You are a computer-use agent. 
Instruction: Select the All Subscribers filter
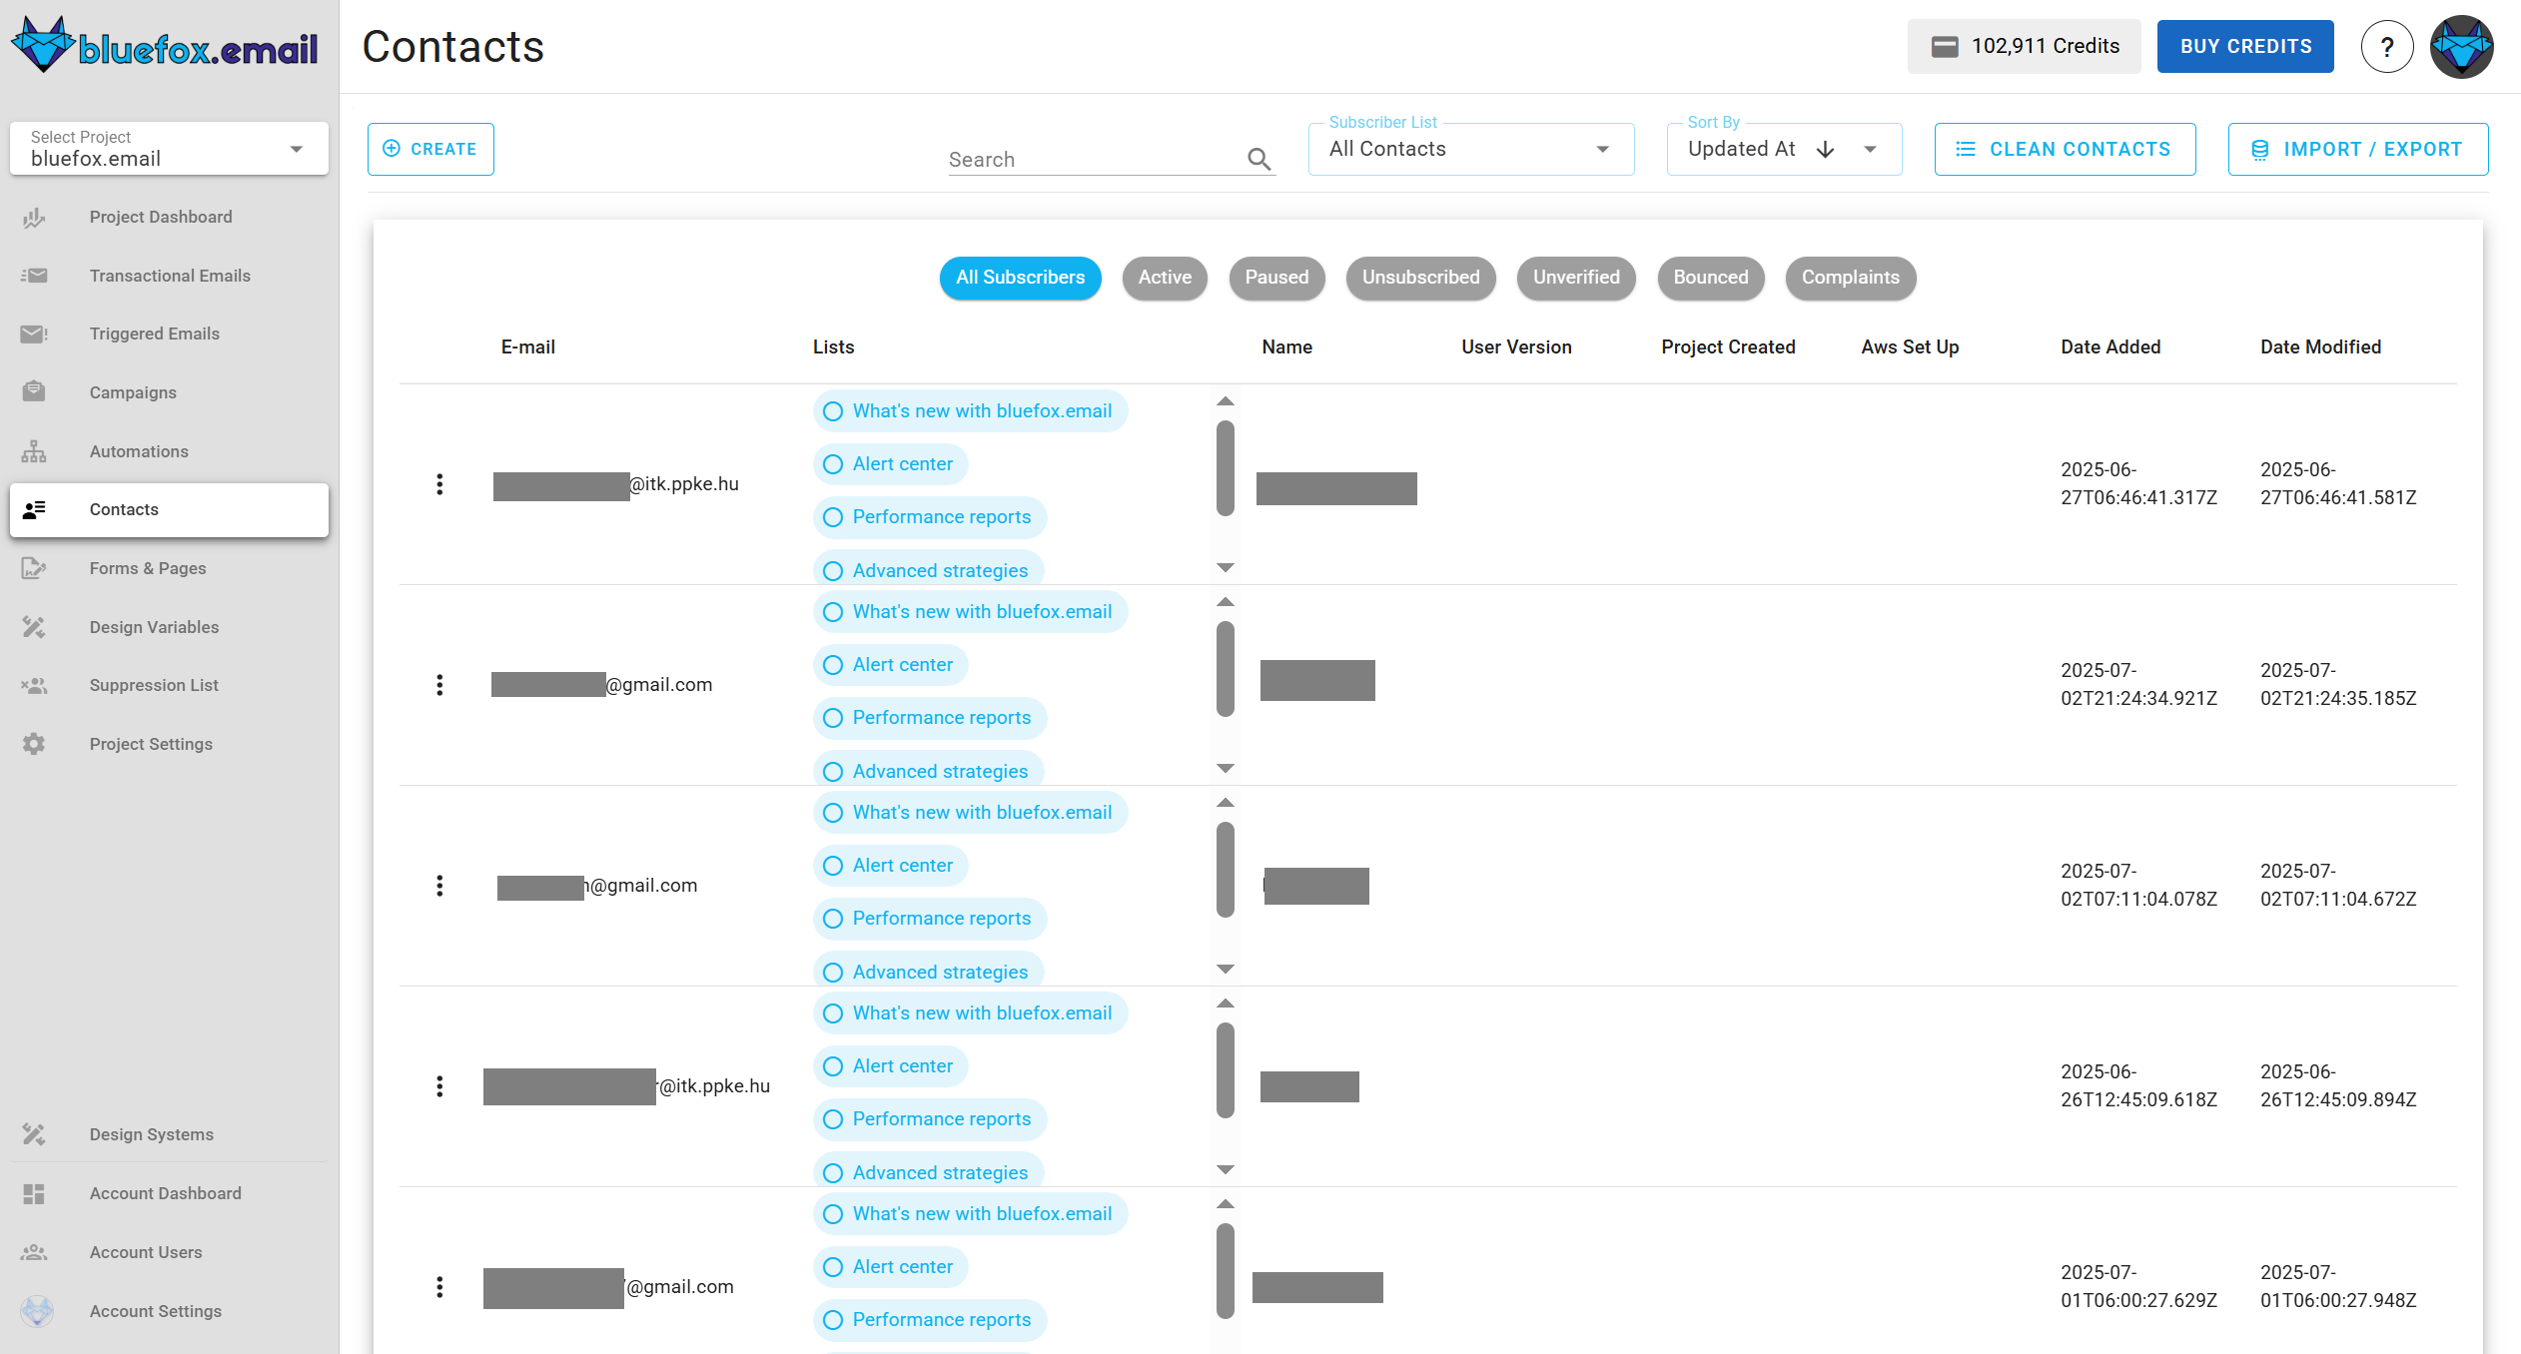point(1020,278)
